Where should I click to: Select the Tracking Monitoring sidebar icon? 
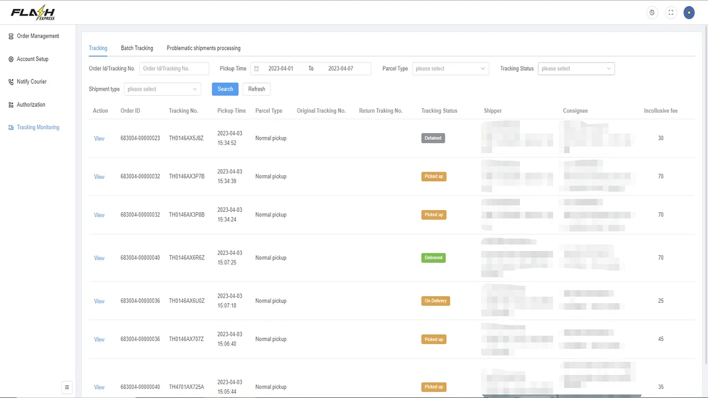pos(11,127)
